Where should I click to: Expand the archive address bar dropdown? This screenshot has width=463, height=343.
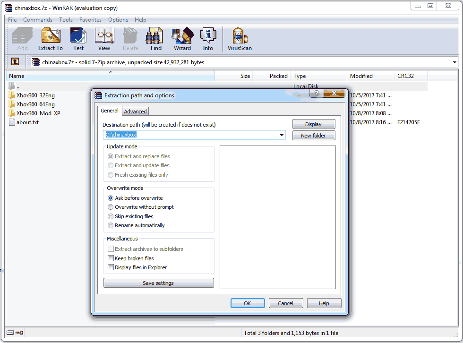(x=454, y=62)
